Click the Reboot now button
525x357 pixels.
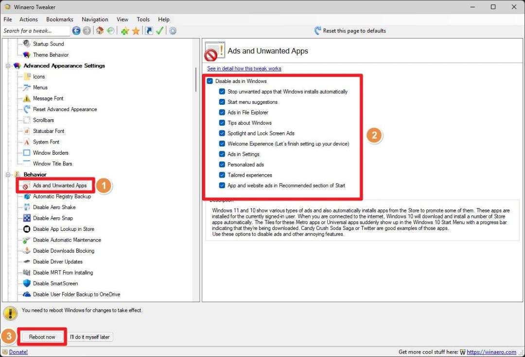42,337
